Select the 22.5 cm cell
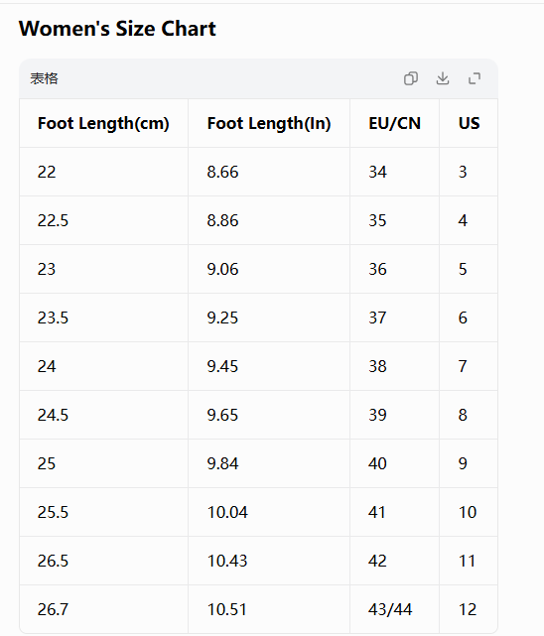This screenshot has width=544, height=636. 103,220
